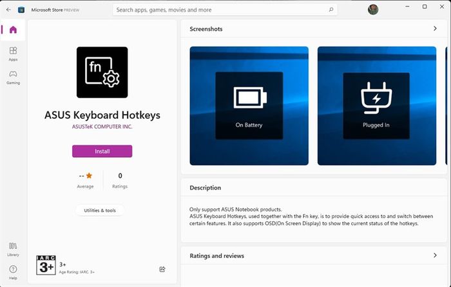Click 'Only support ASUS Notebook products.' text

pos(236,209)
